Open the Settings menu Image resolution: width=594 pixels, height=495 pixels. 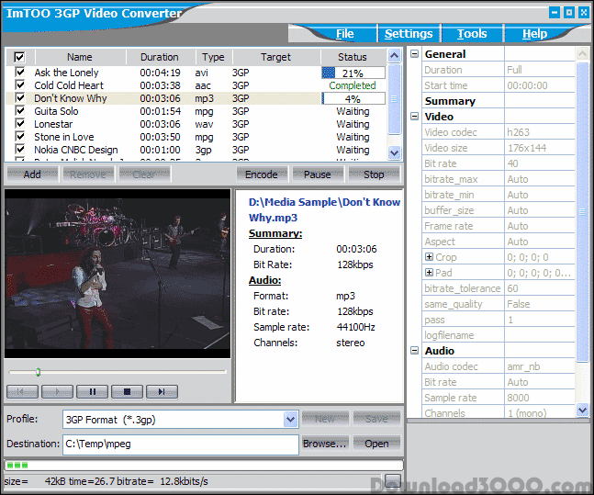409,34
